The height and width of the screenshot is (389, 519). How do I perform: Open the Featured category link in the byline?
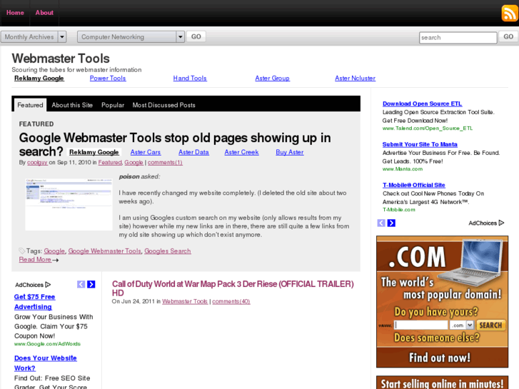pos(110,162)
